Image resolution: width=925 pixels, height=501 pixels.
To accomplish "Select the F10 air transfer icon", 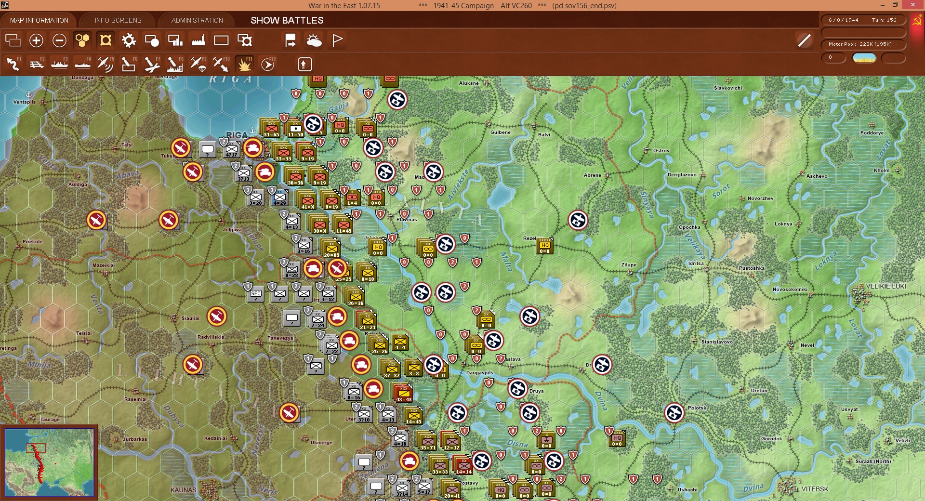I will [x=221, y=64].
